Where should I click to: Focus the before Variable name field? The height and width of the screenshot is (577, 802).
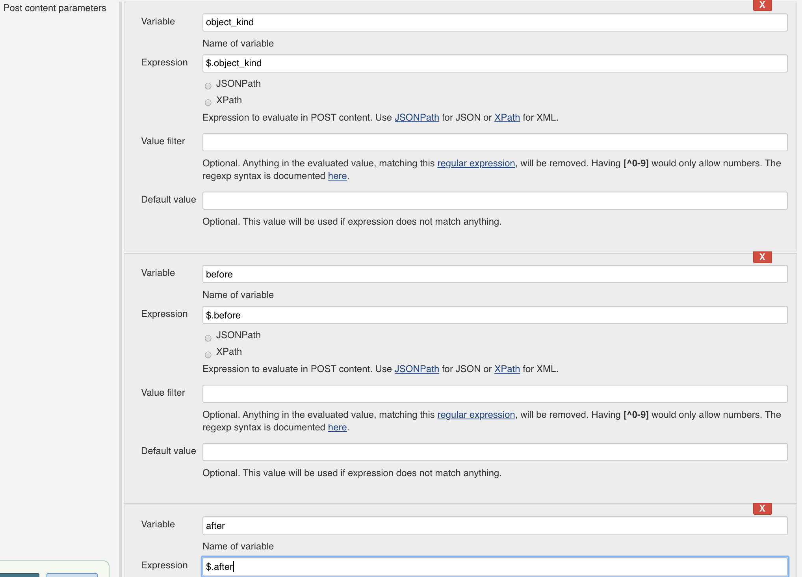tap(495, 274)
